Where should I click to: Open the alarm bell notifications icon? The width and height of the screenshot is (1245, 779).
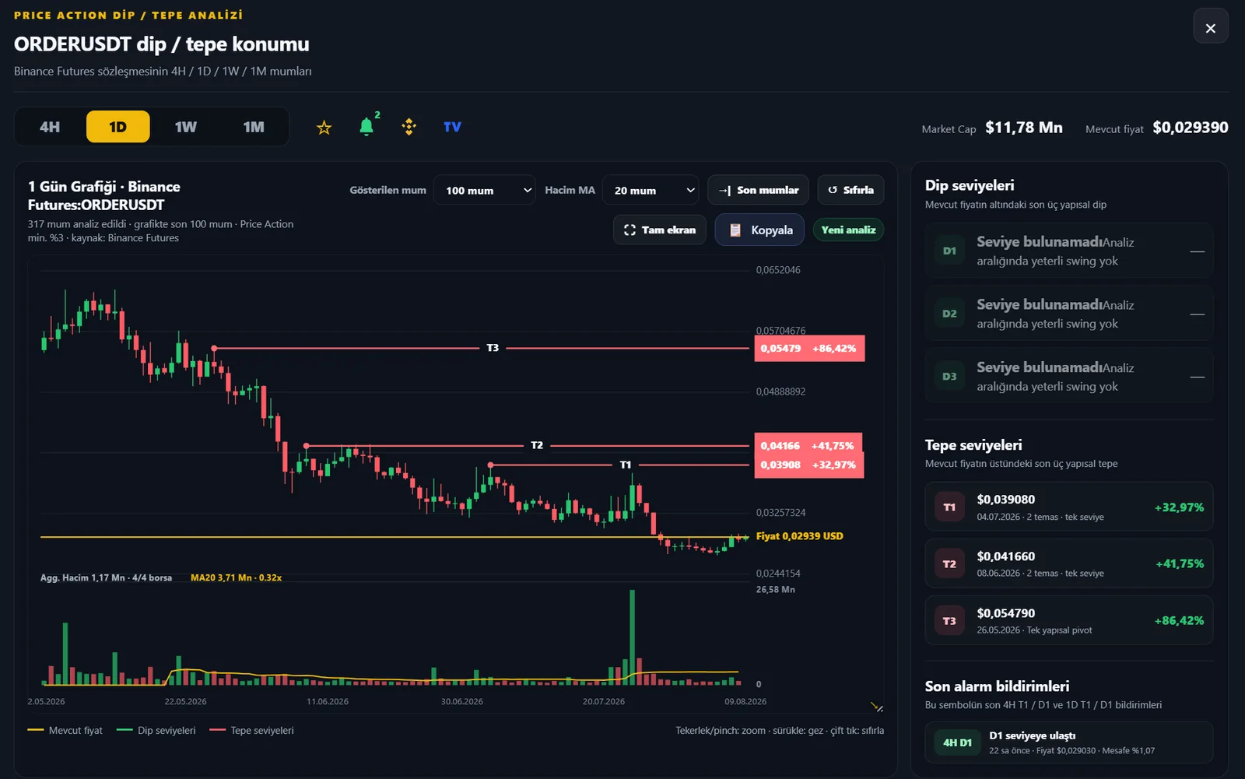(x=366, y=126)
